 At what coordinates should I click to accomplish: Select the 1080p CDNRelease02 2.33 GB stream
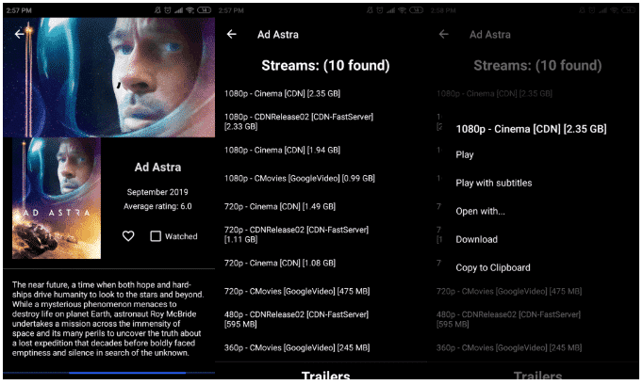[x=299, y=121]
